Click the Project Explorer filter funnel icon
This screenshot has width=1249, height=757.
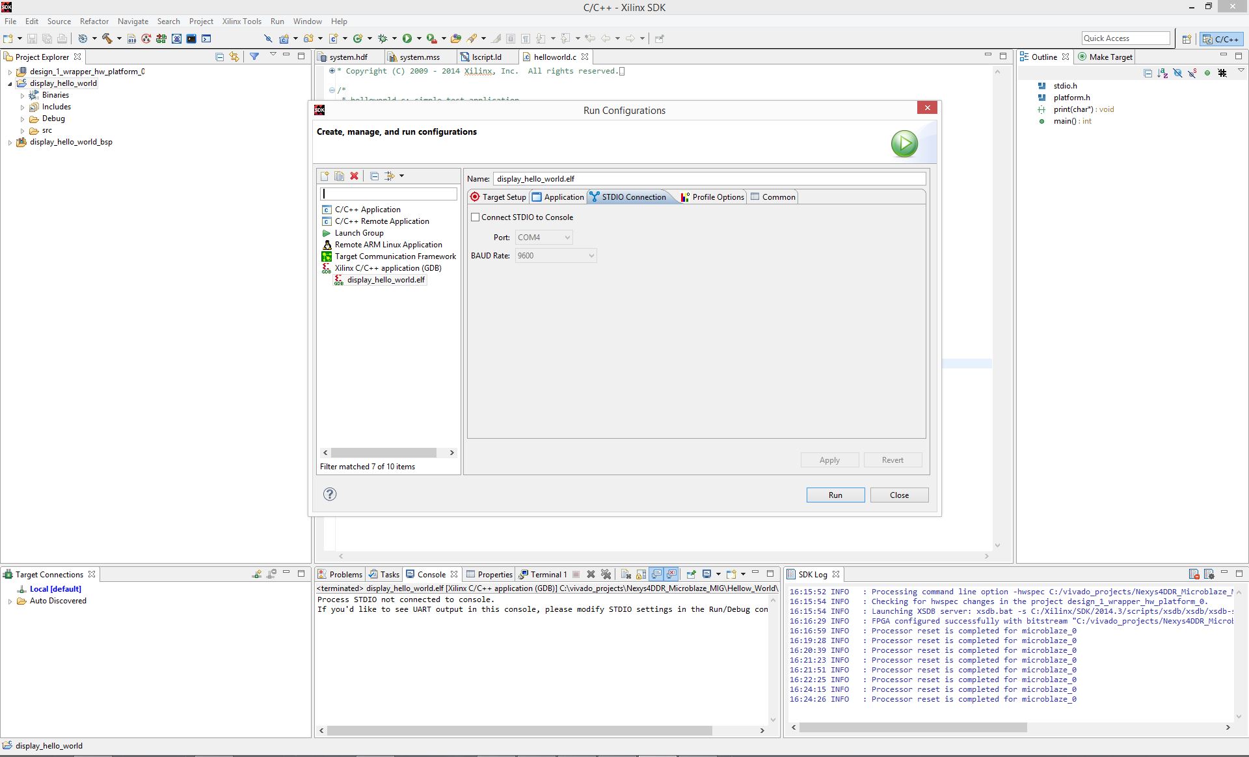254,57
